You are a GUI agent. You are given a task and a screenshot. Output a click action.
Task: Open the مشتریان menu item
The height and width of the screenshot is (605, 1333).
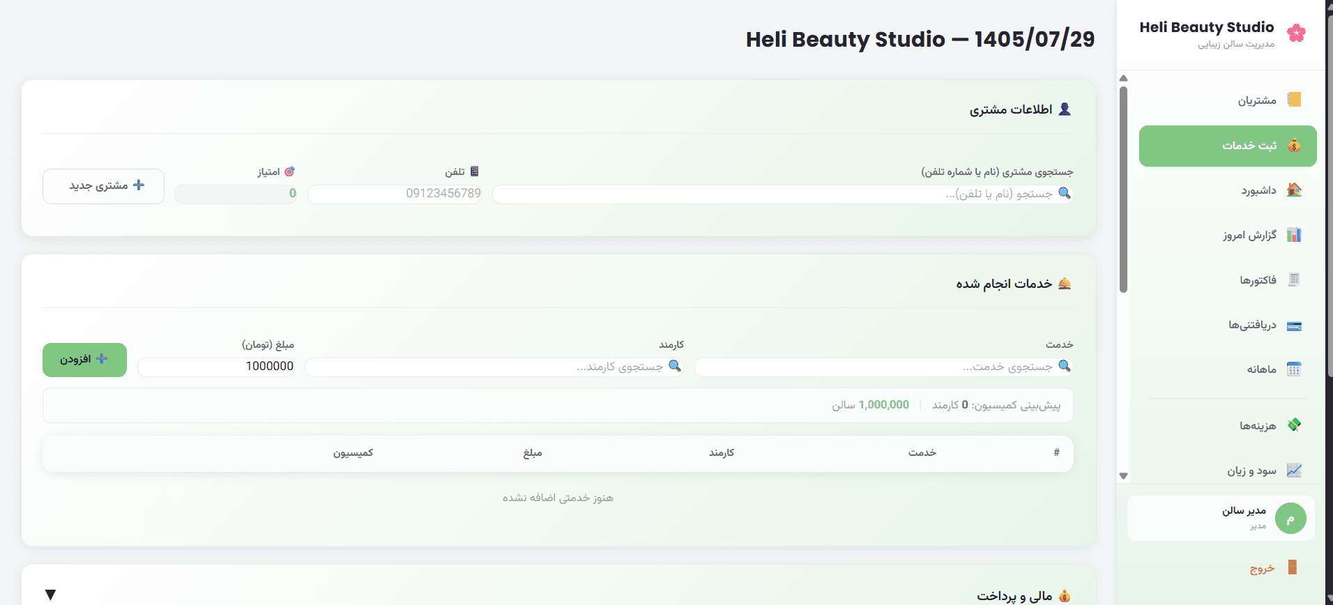click(1228, 100)
